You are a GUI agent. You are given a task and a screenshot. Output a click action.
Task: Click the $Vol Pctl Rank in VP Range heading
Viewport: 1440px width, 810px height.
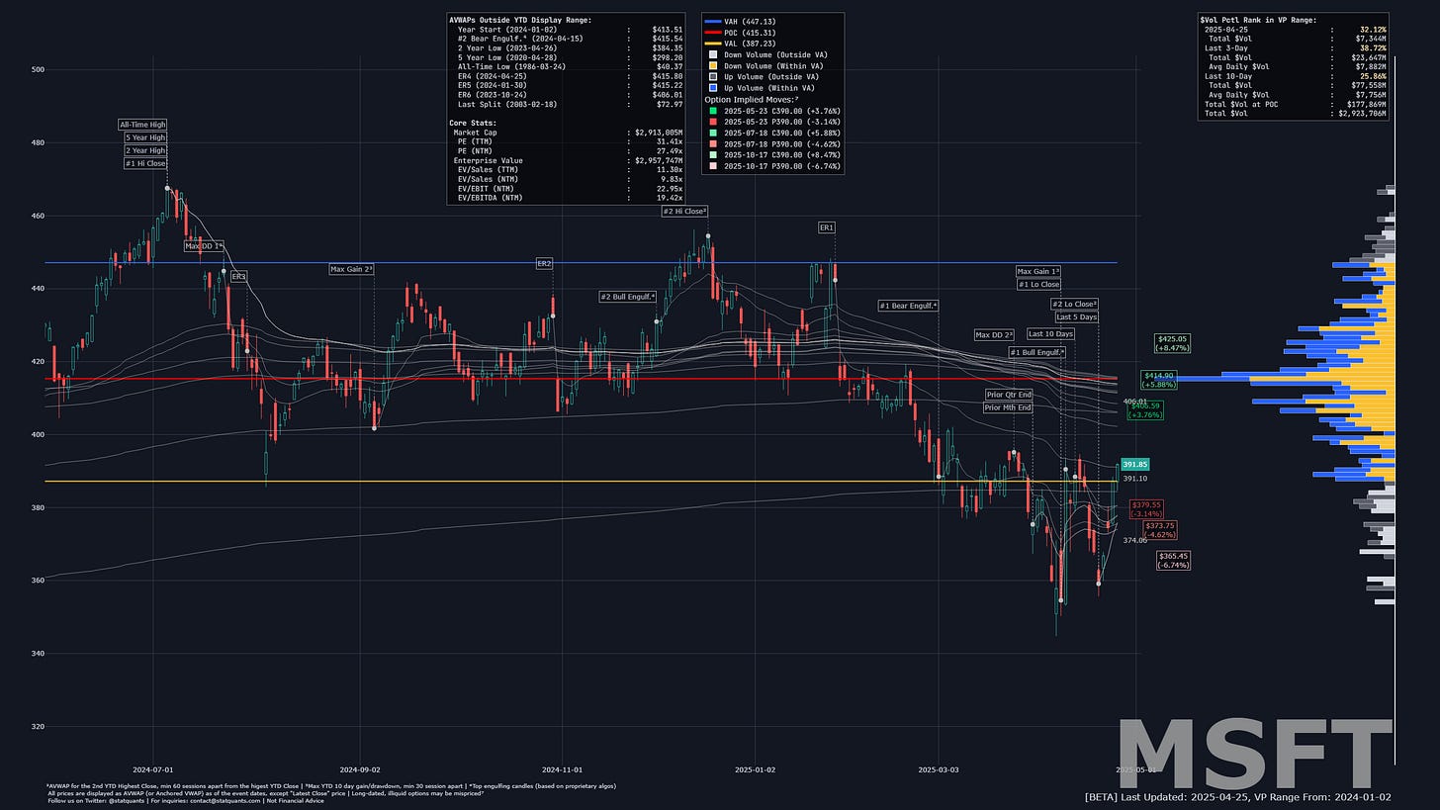(x=1258, y=20)
